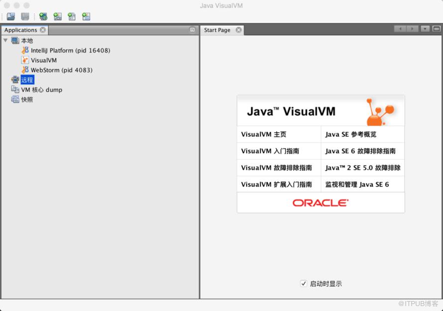Open the VisualVM 故障排除指南 link

point(277,167)
